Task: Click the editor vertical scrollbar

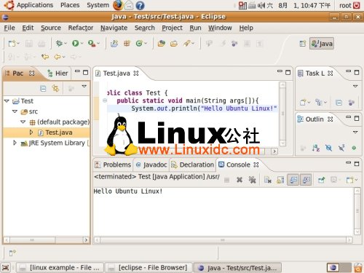Action: (282, 114)
